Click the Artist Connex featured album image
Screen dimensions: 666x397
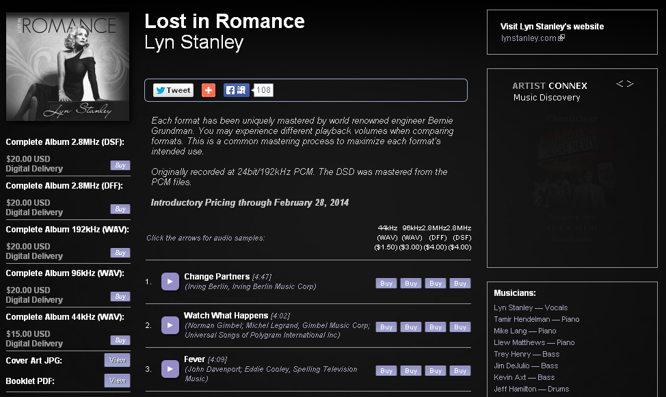coord(572,170)
